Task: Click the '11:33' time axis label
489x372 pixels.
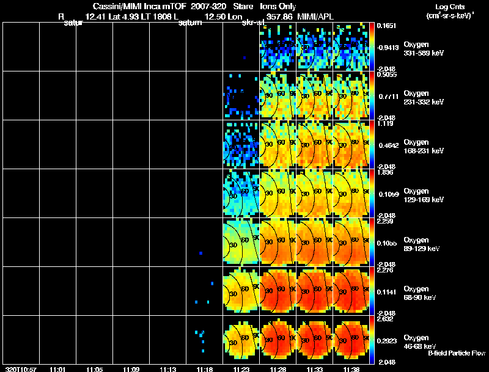Action: tap(315, 369)
